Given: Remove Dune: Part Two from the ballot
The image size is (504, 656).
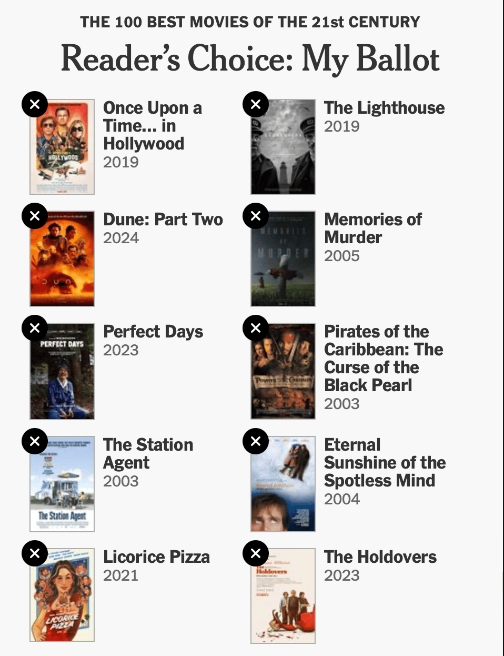Looking at the screenshot, I should [35, 216].
